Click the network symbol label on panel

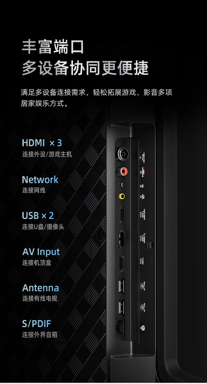(143, 327)
